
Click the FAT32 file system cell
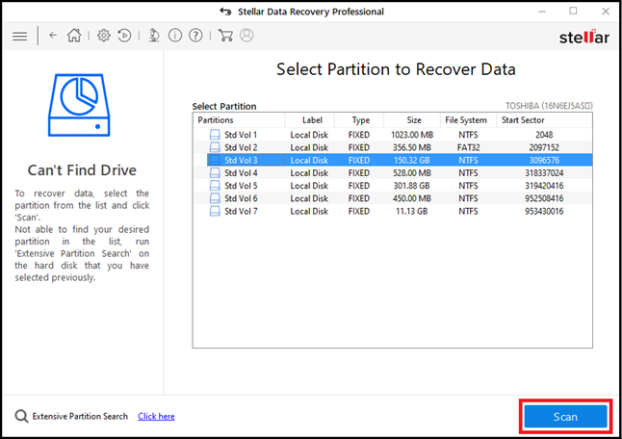point(469,147)
